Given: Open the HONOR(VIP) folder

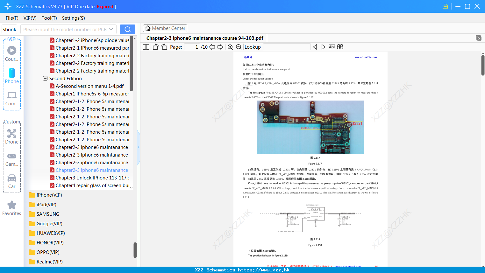Looking at the screenshot, I should [46, 243].
